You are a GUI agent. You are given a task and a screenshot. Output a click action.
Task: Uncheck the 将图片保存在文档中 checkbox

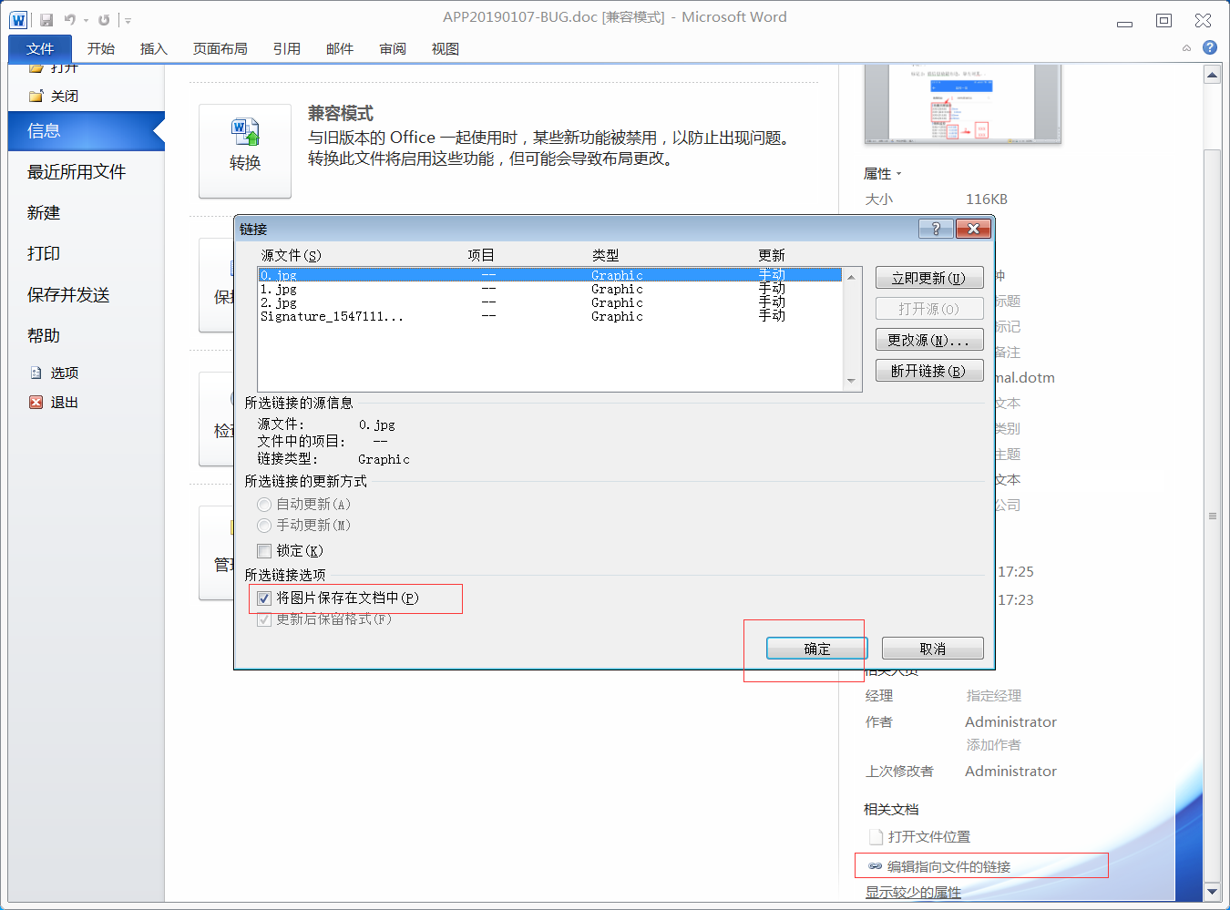[263, 598]
